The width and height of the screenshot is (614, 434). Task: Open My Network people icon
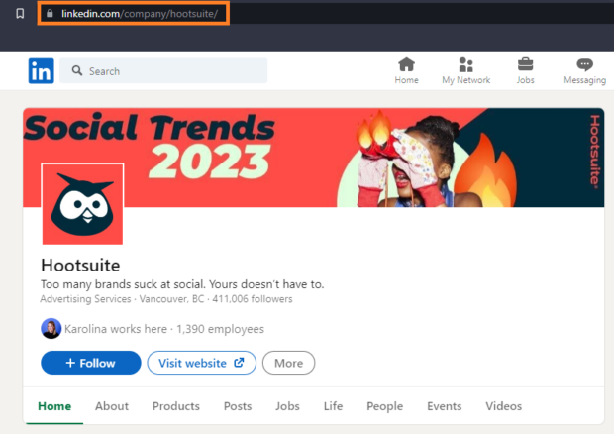pyautogui.click(x=466, y=64)
